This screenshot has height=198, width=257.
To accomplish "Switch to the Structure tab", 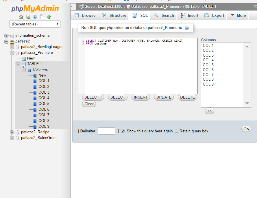I will (114, 15).
